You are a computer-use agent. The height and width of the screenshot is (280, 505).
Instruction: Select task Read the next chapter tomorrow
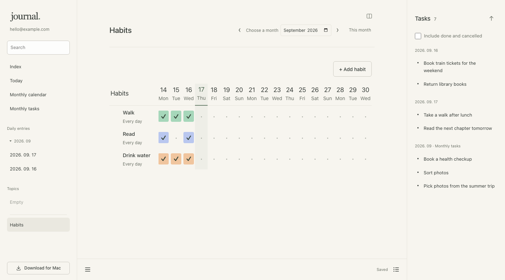tap(458, 128)
